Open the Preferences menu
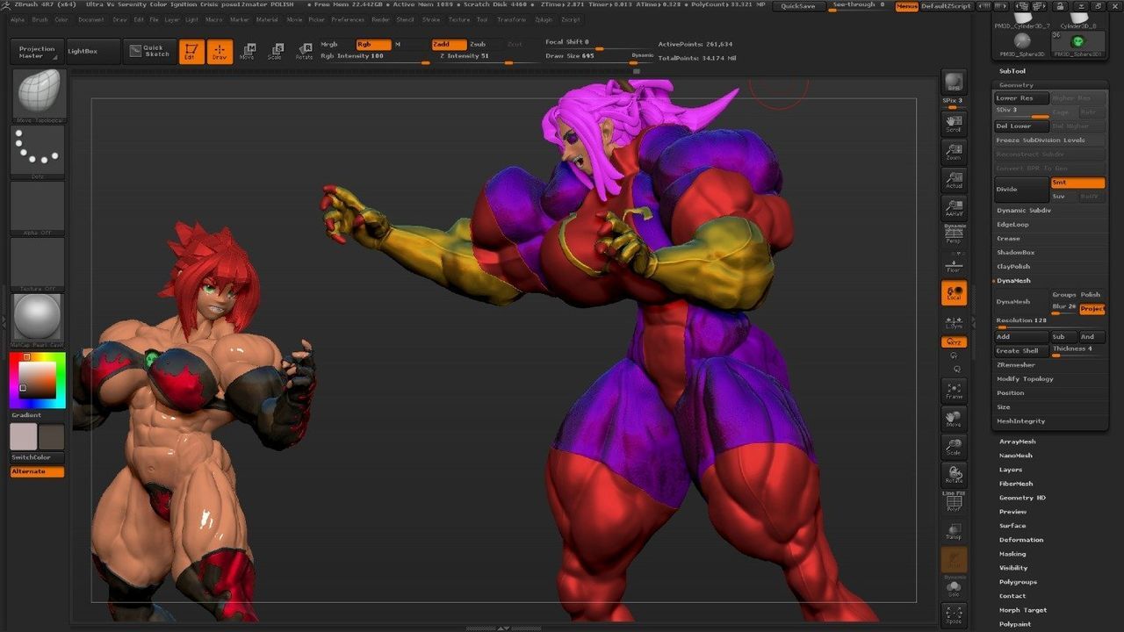Image resolution: width=1124 pixels, height=632 pixels. [348, 19]
